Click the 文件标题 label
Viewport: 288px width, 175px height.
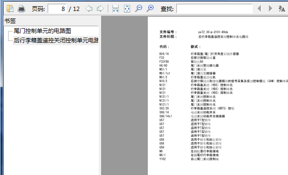[168, 37]
